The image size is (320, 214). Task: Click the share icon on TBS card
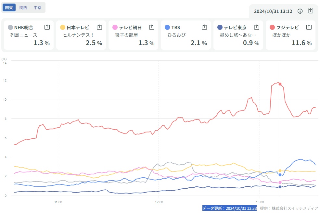pyautogui.click(x=204, y=27)
